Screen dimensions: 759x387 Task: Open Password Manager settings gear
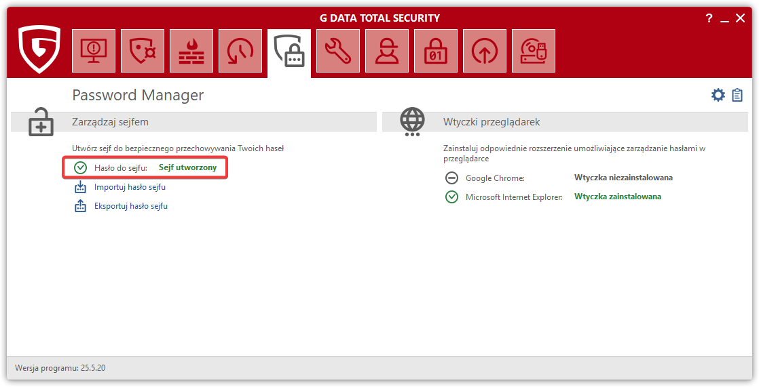coord(718,95)
